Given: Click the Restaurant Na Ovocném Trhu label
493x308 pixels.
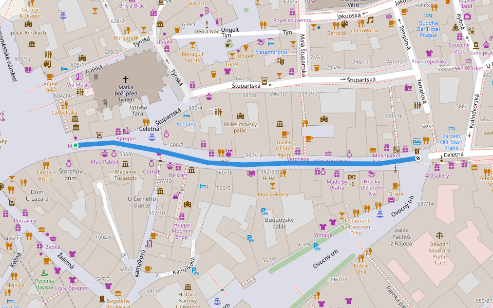Looking at the screenshot, I should [356, 226].
